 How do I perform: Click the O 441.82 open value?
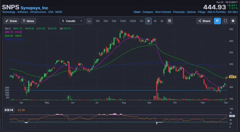coord(18,29)
